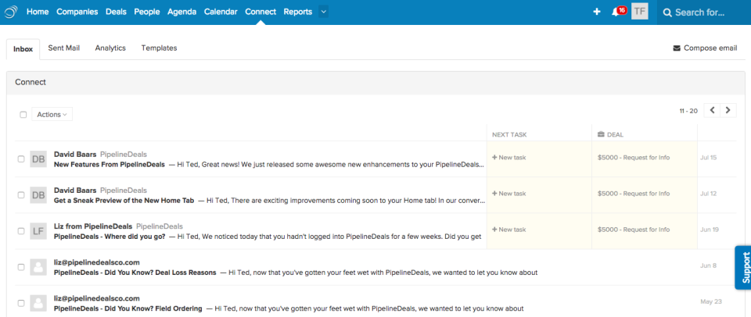Screen dimensions: 751x317
Task: Click avatar on Field Ordering email
Action: (38, 303)
